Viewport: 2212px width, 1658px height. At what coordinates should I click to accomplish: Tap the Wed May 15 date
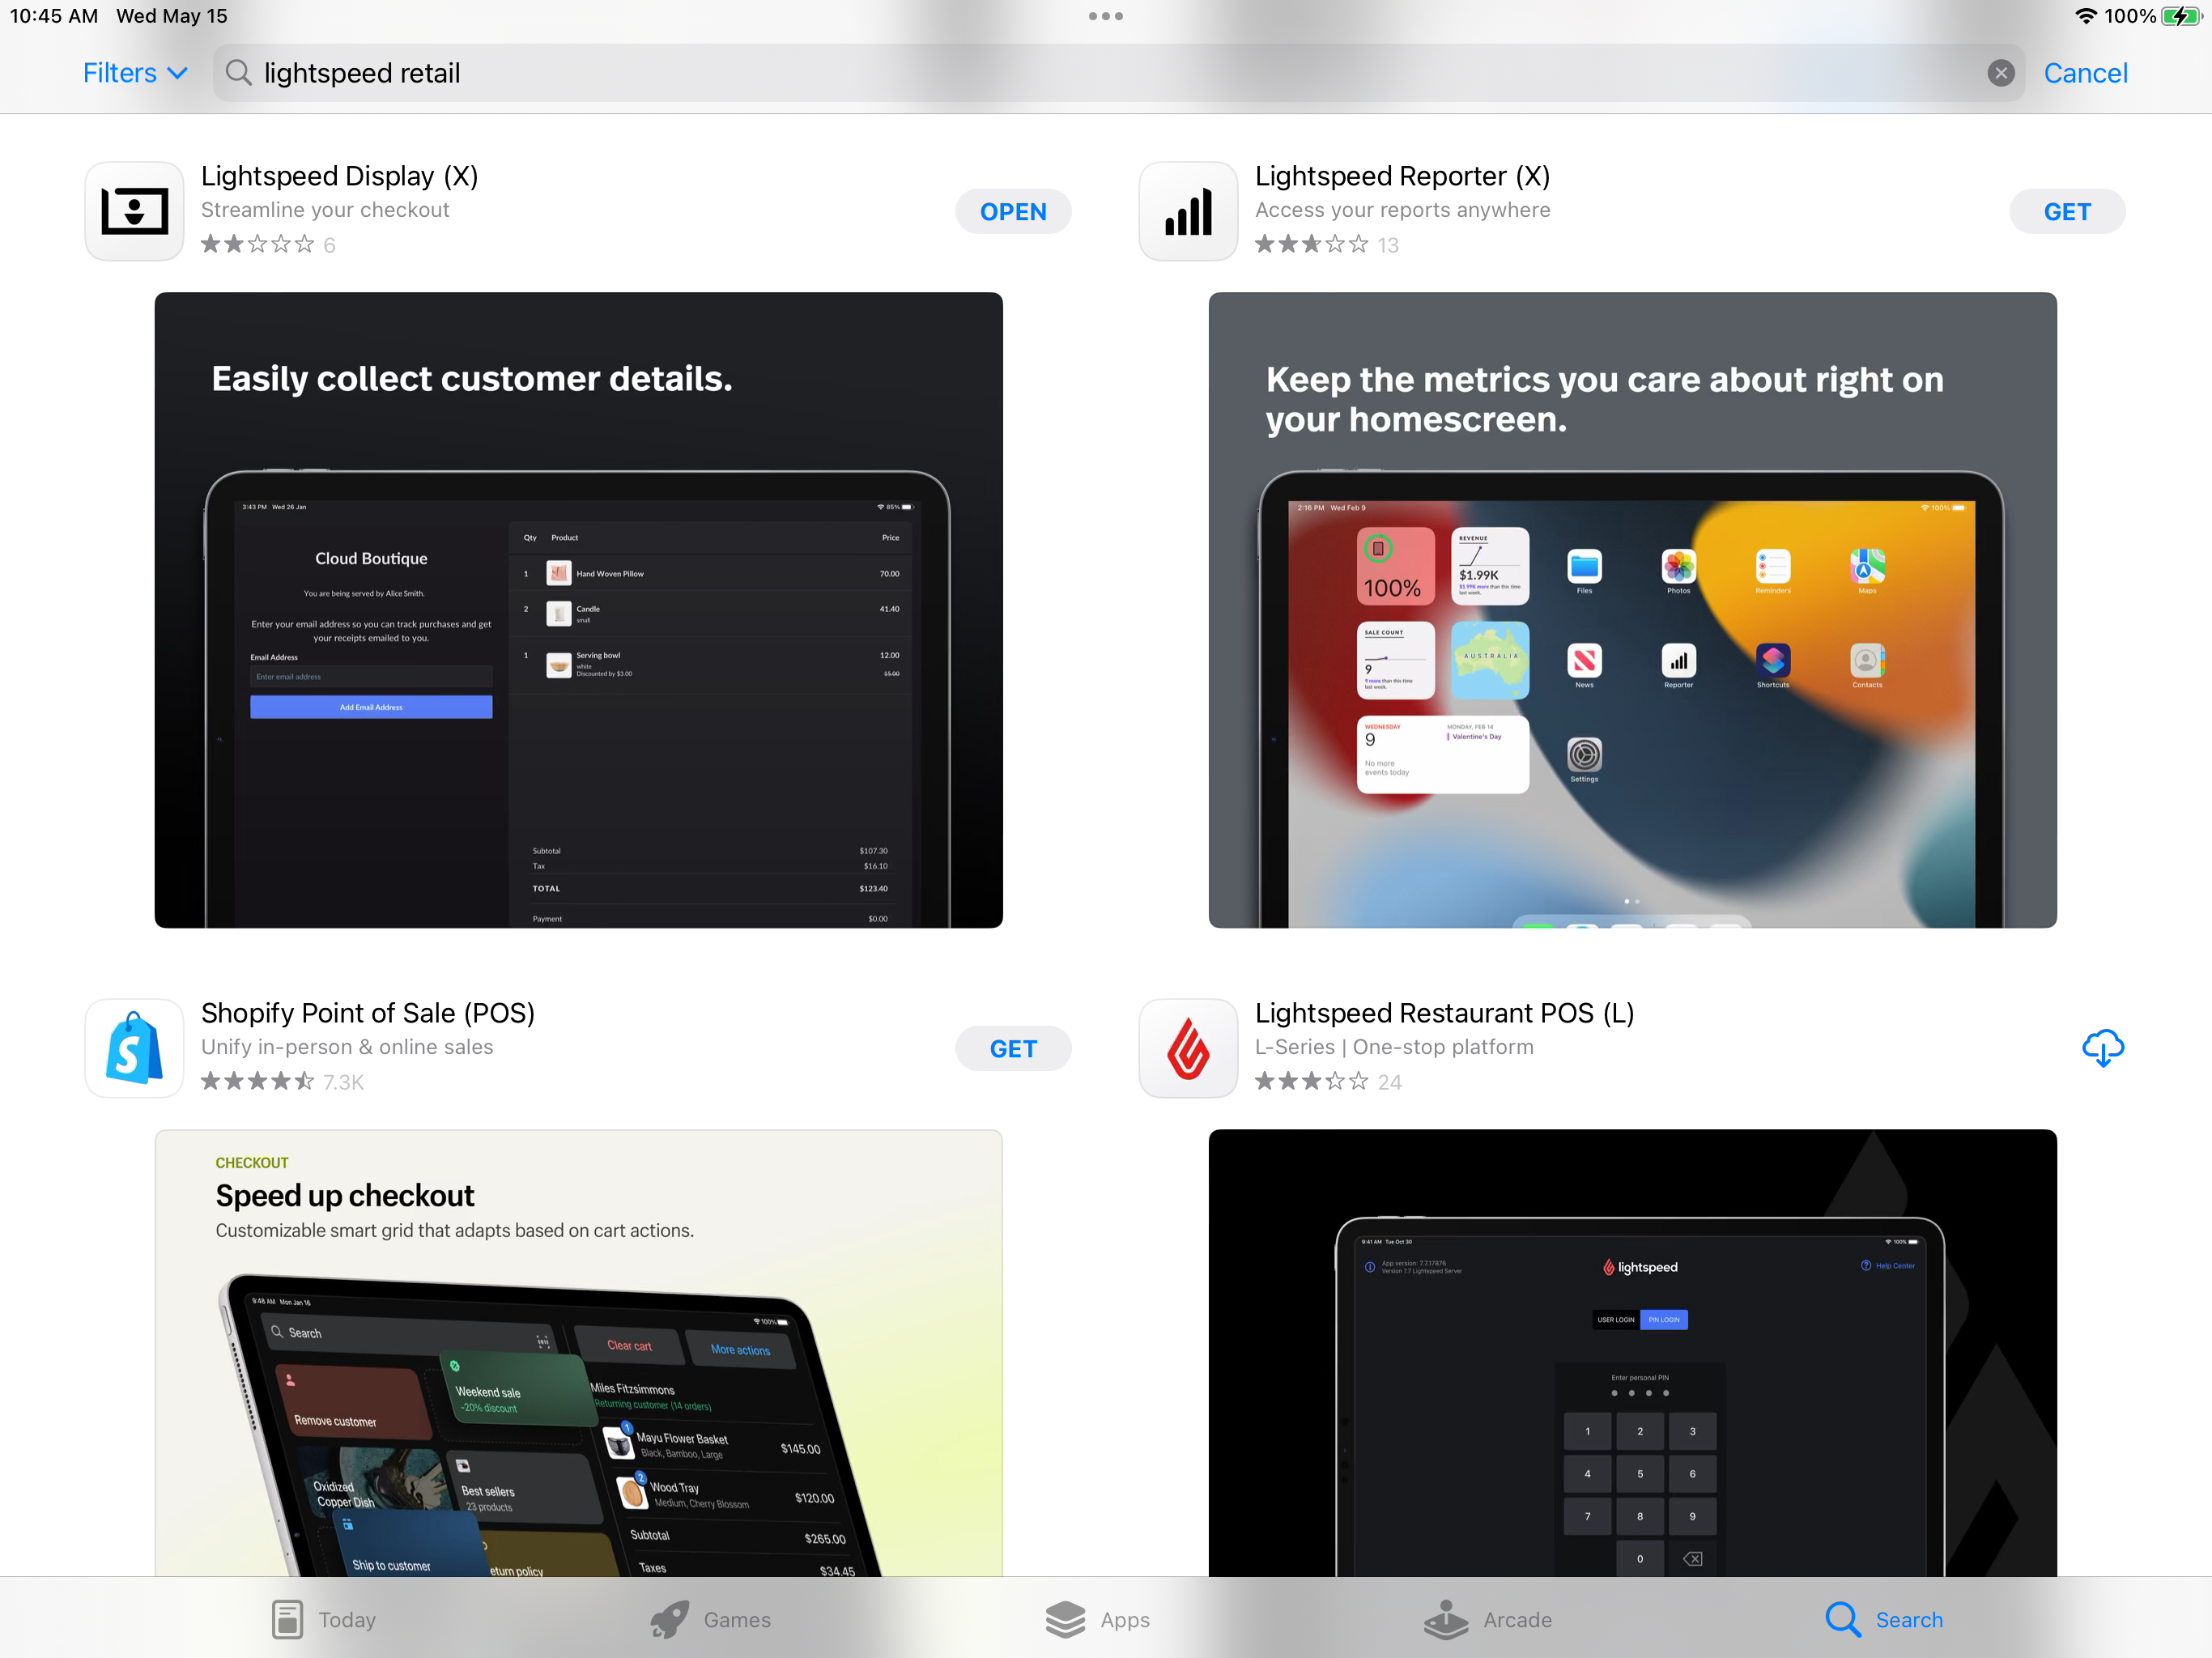pos(172,16)
